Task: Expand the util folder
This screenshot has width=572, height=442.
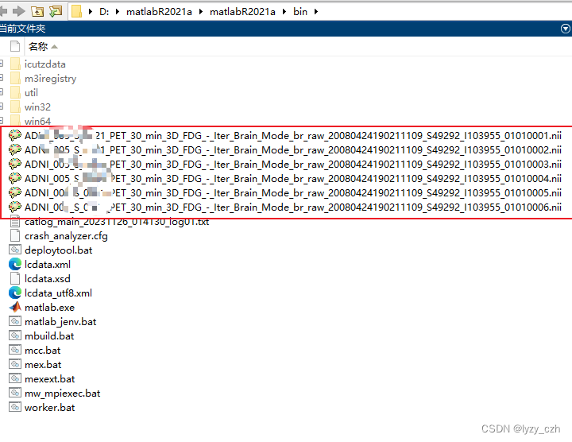Action: click(1, 92)
